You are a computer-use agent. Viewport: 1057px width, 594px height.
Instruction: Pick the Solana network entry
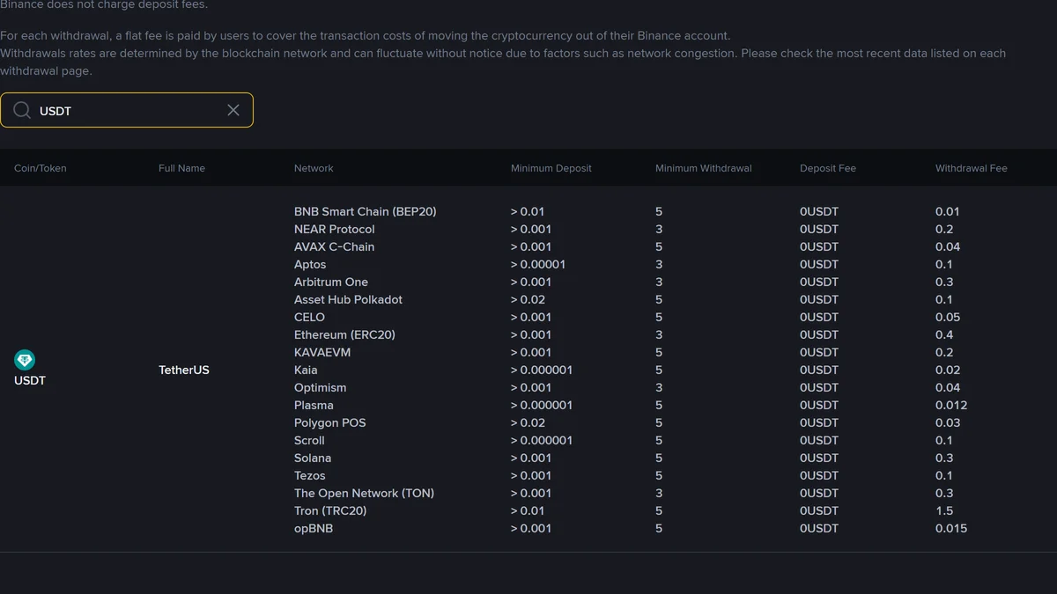point(313,458)
